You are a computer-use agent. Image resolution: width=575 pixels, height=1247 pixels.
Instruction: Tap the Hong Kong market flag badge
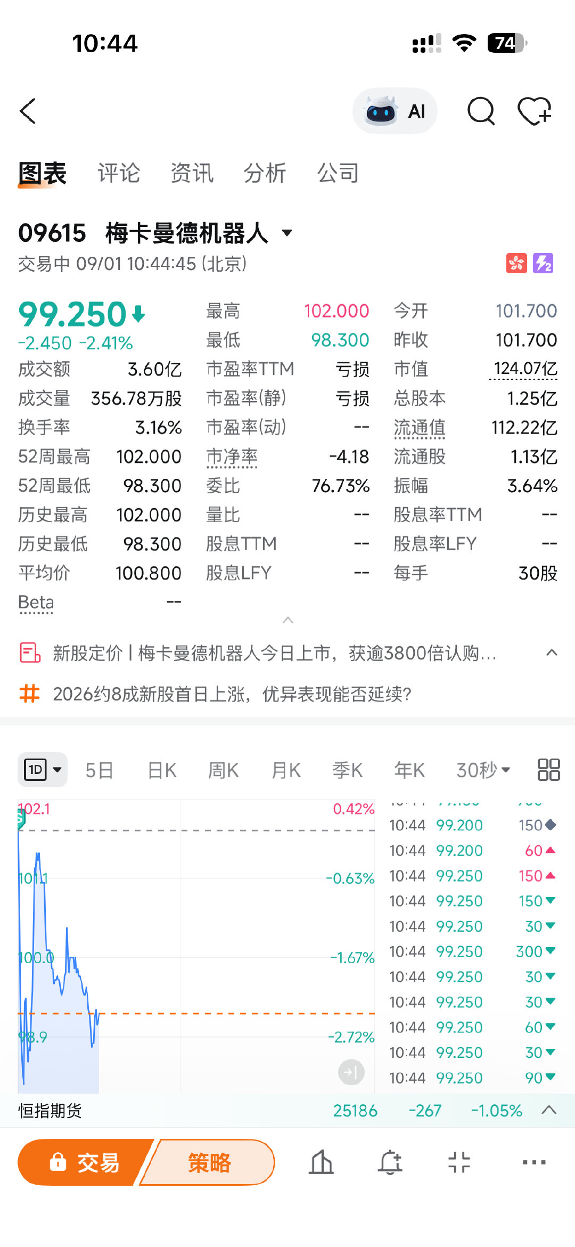[x=516, y=263]
